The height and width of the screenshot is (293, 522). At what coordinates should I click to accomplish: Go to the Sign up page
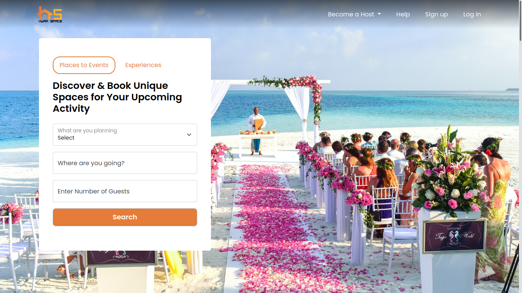point(436,14)
